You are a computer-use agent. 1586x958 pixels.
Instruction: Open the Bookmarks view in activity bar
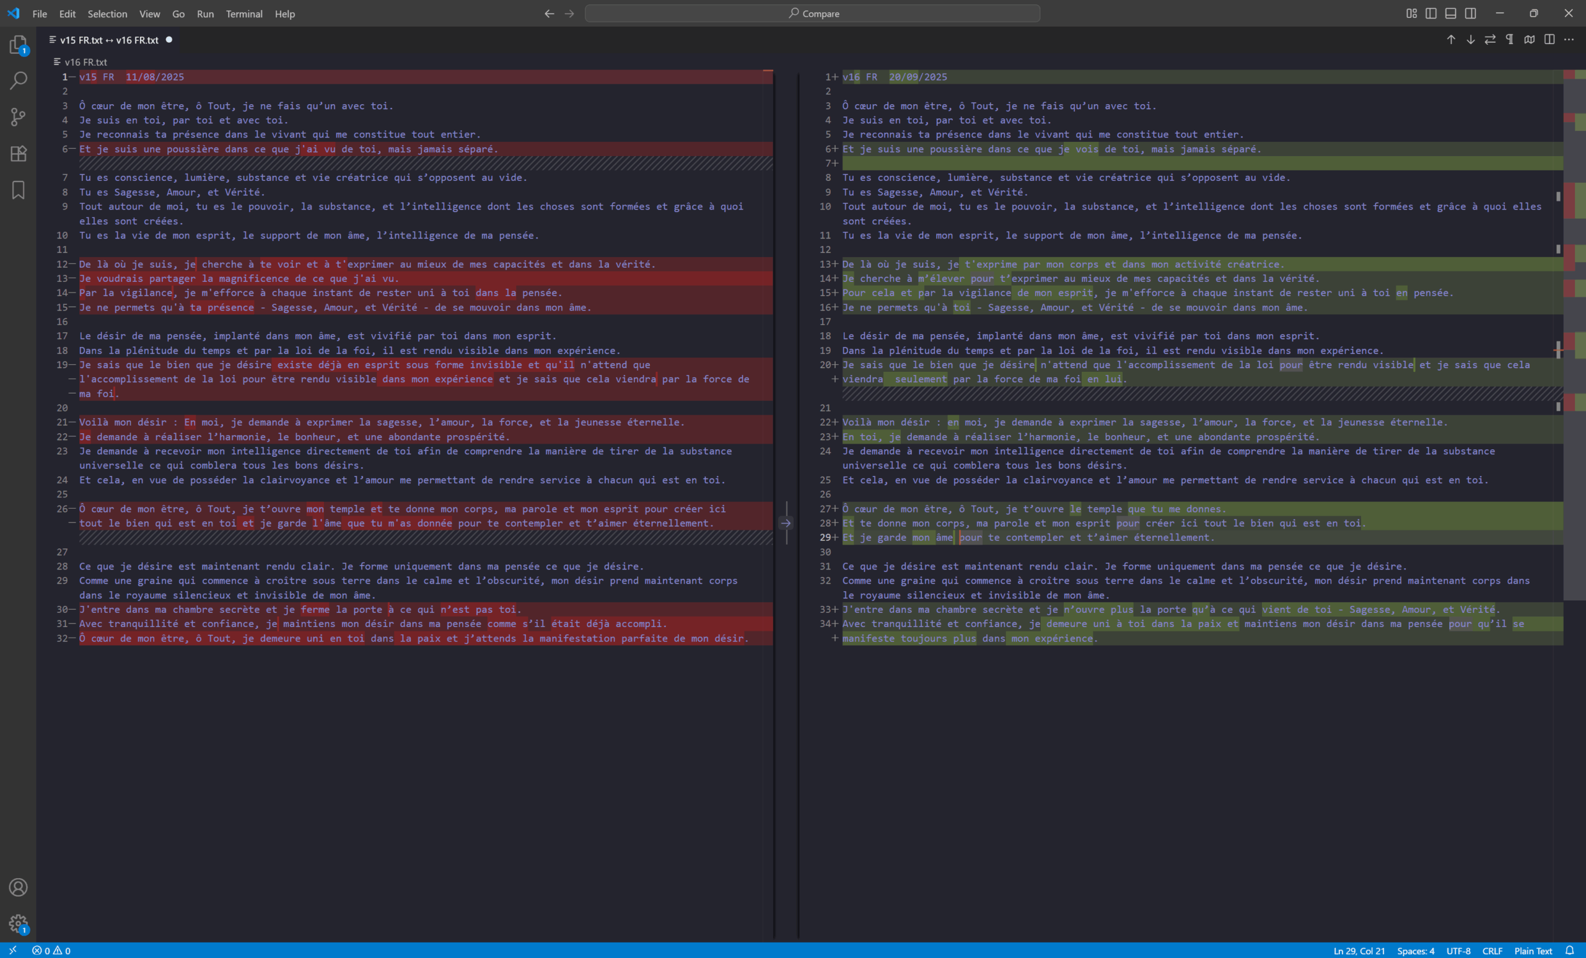point(18,190)
